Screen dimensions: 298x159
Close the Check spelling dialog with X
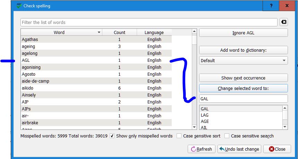287,6
